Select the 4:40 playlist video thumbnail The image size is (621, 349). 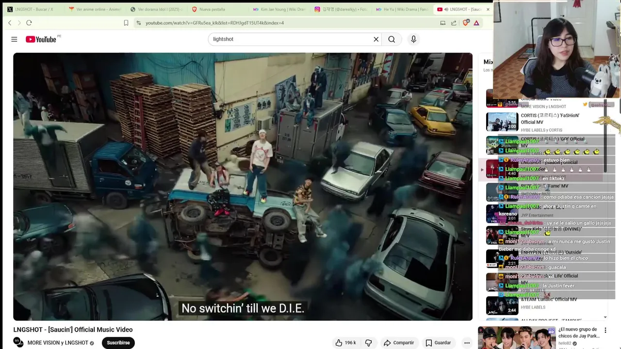[x=502, y=169]
